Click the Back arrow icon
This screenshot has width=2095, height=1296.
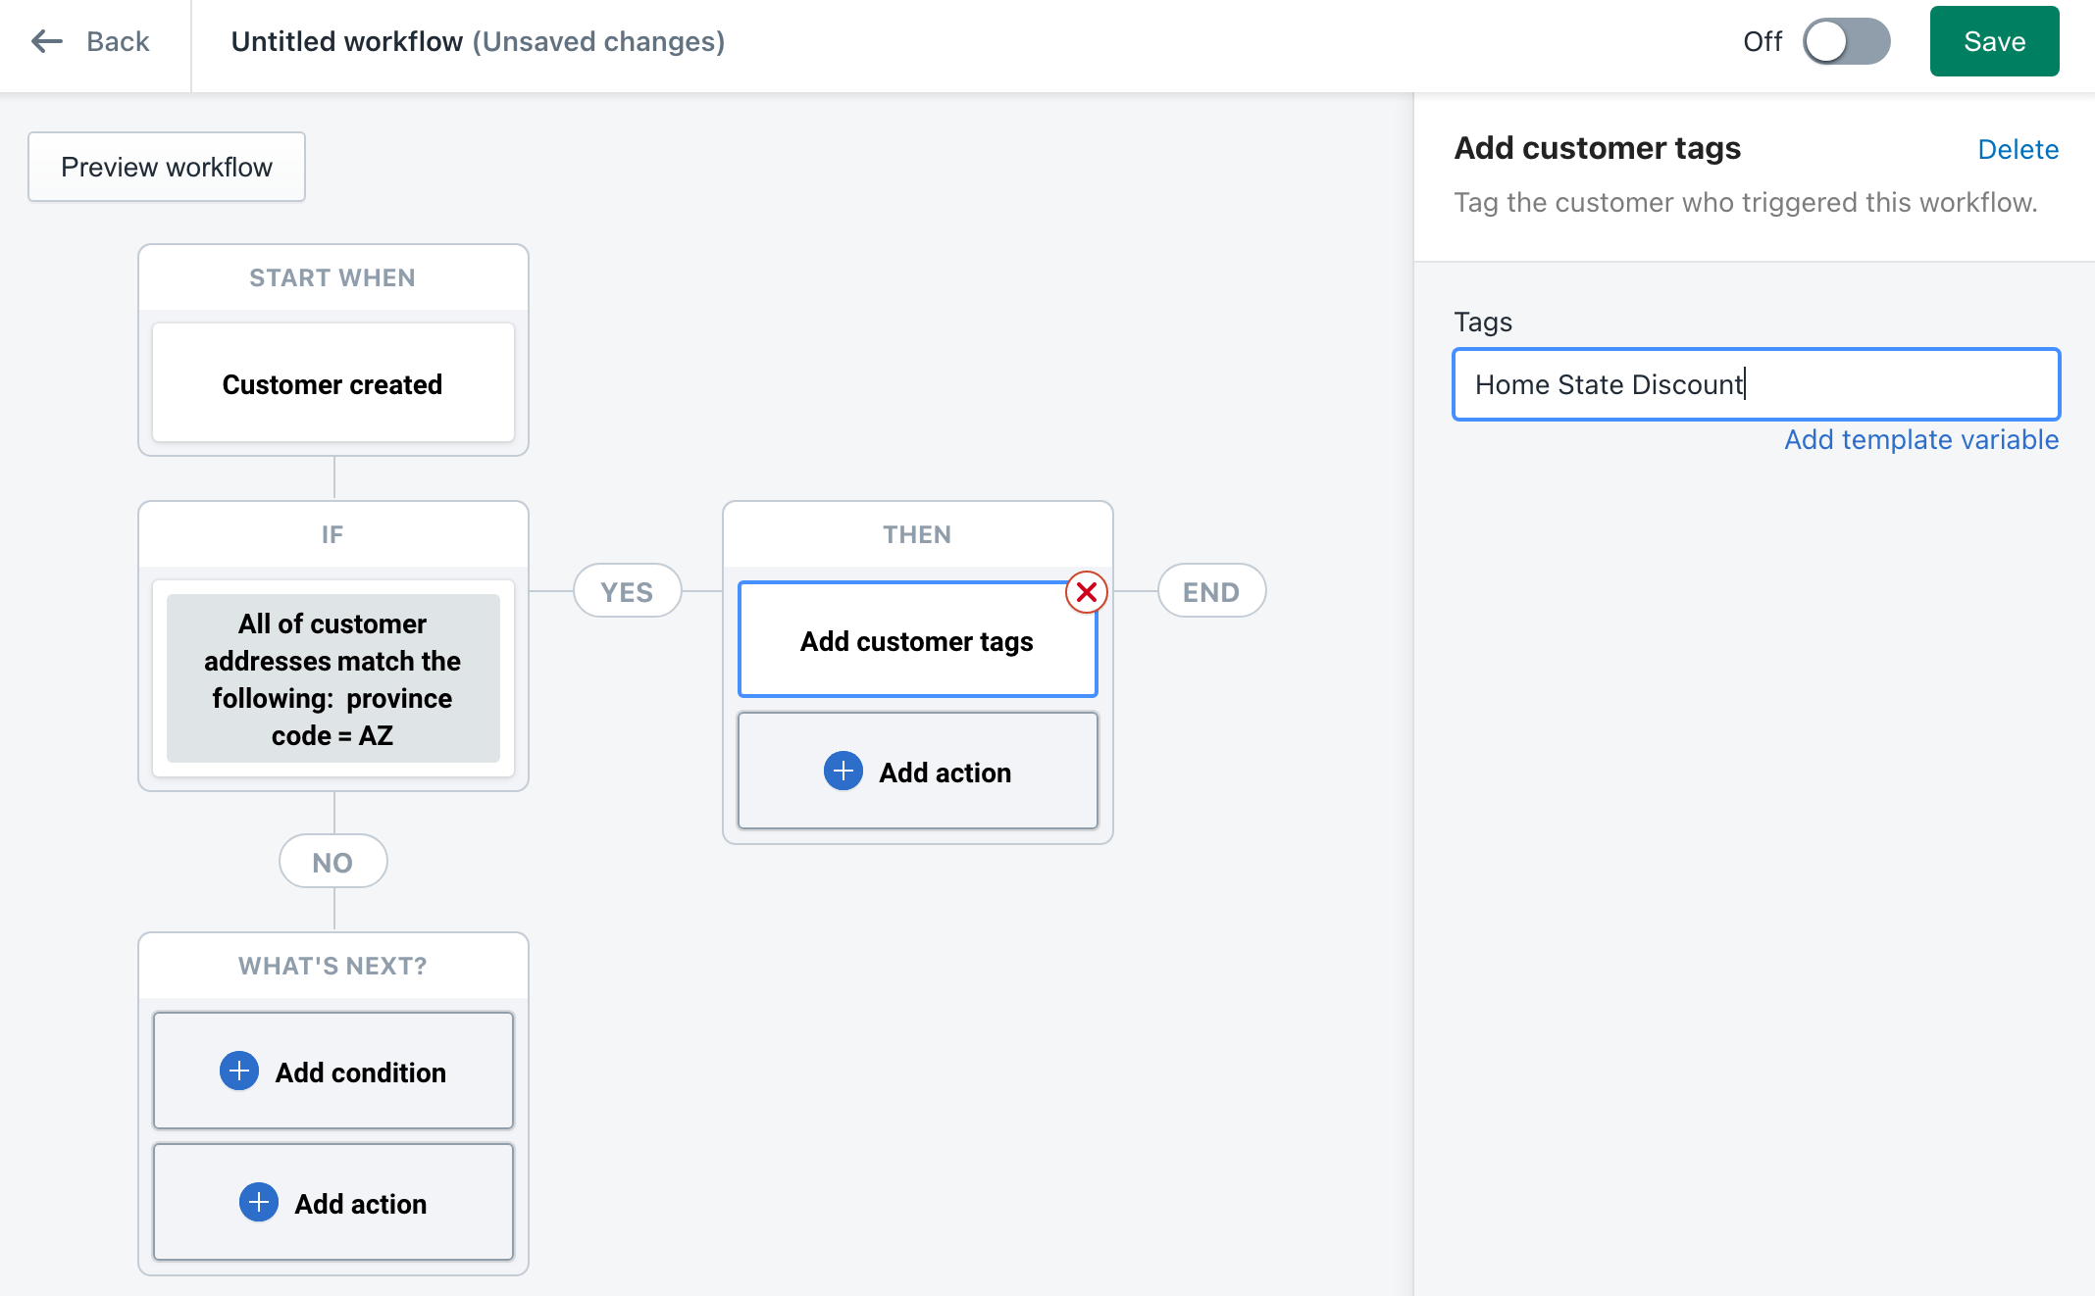(x=46, y=40)
